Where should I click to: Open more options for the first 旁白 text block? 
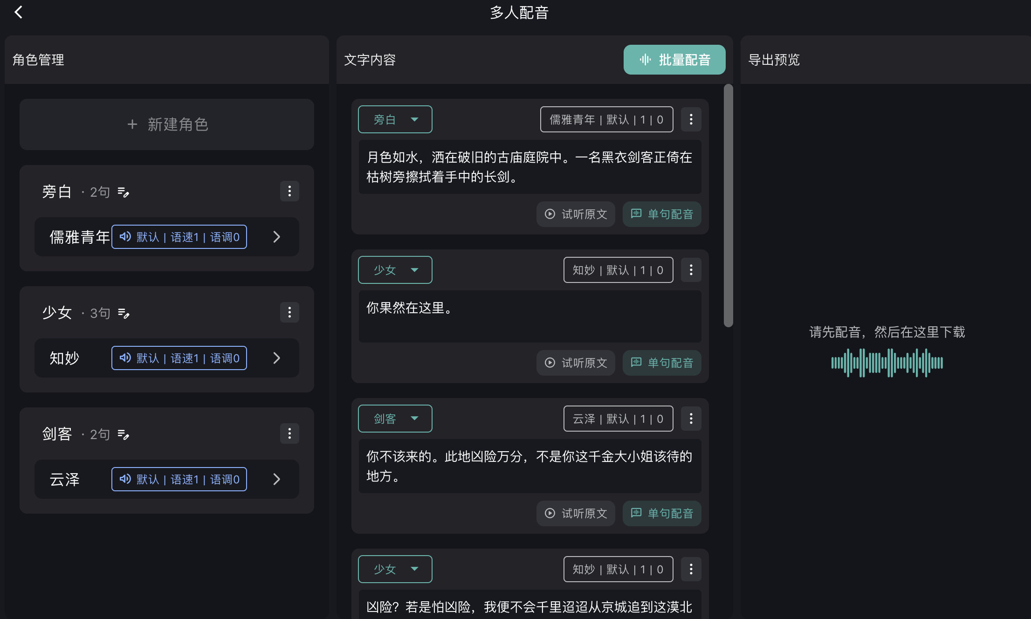pos(691,119)
